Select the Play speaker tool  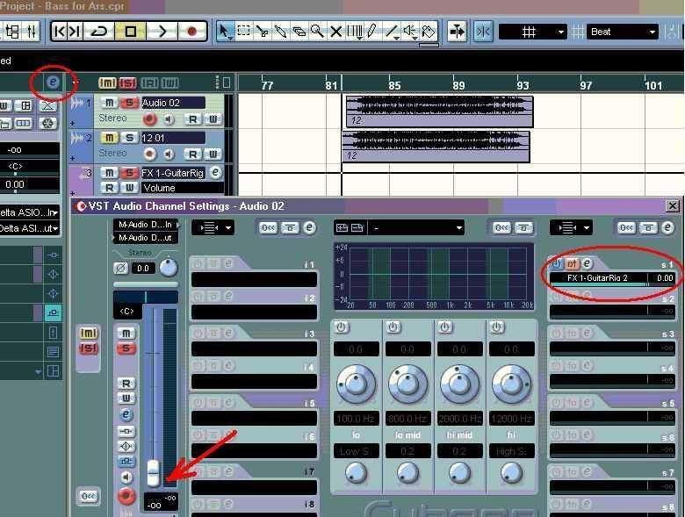point(410,32)
